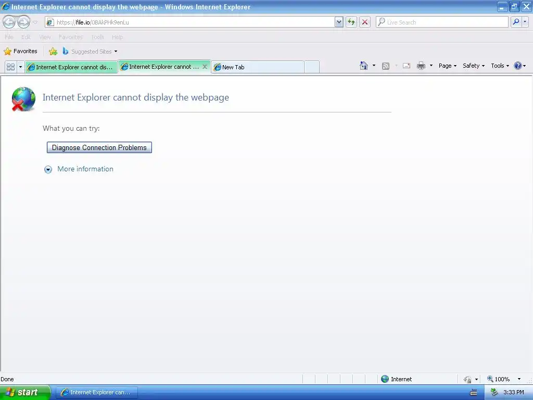Stop loading with the red X icon

pyautogui.click(x=365, y=22)
